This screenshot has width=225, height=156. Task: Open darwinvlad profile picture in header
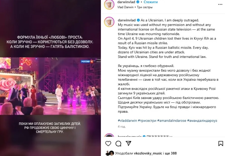coord(109,4)
